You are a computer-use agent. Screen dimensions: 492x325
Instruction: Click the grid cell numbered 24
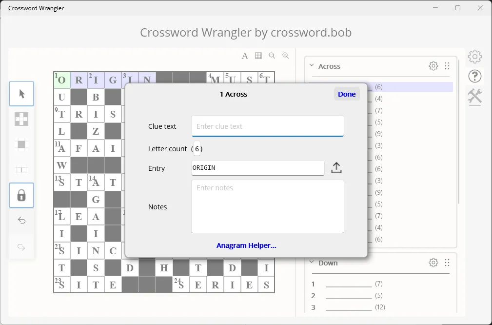pos(181,284)
